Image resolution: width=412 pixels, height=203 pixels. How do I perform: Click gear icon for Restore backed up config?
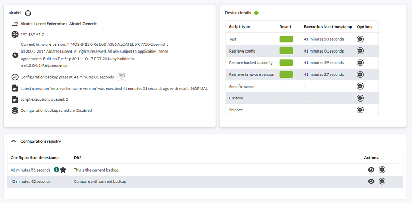click(360, 62)
